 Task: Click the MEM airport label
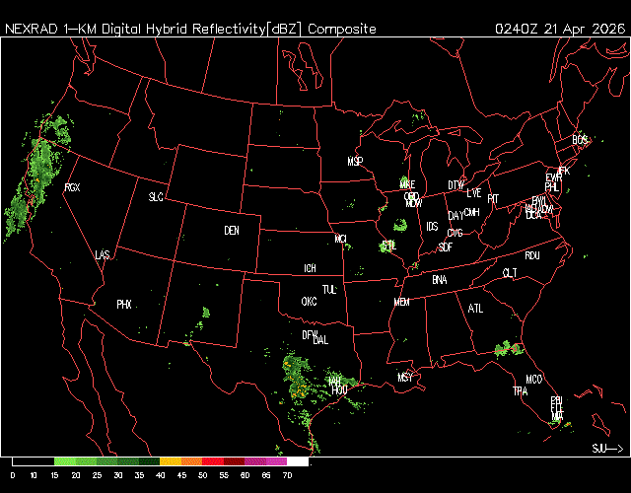click(401, 302)
